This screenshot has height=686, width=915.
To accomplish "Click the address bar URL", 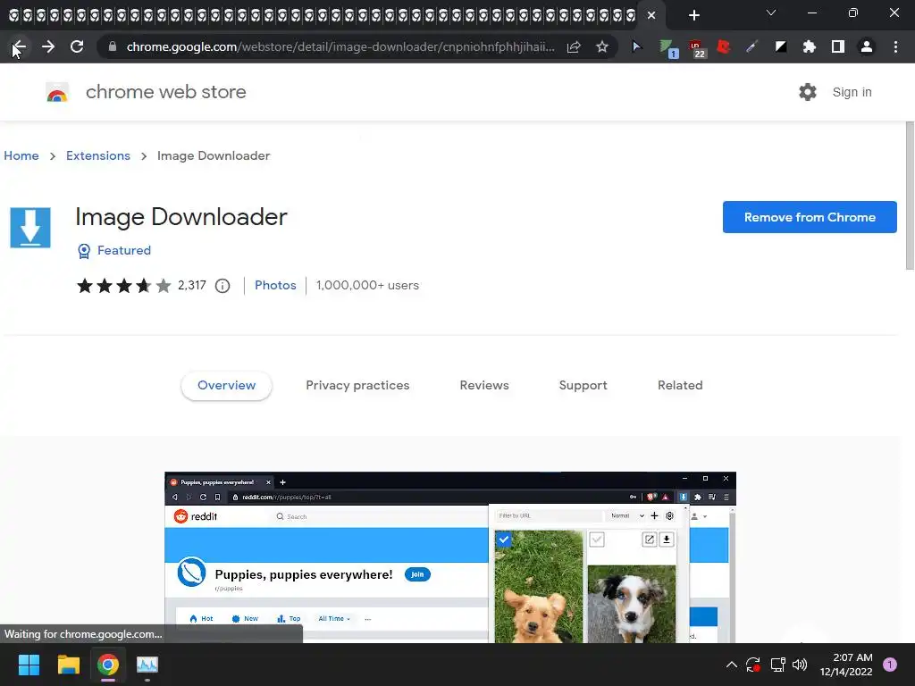I will coord(340,46).
